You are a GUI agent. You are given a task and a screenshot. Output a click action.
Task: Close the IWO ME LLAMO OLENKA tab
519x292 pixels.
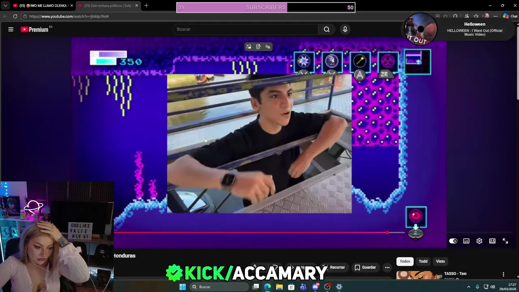tap(71, 6)
